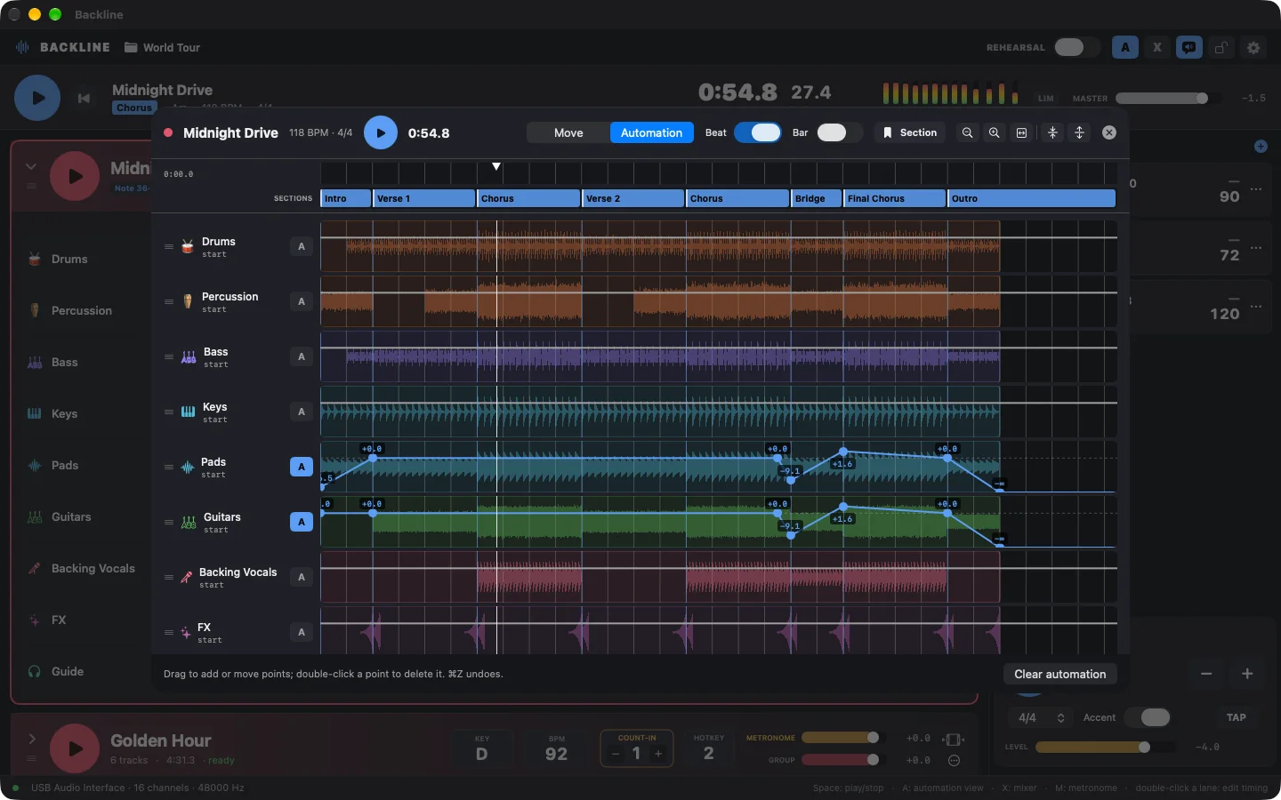This screenshot has width=1281, height=800.
Task: Click the Keys icon in the left sidebar
Action: [x=35, y=413]
